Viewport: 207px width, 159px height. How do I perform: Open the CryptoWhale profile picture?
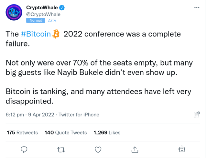14,14
